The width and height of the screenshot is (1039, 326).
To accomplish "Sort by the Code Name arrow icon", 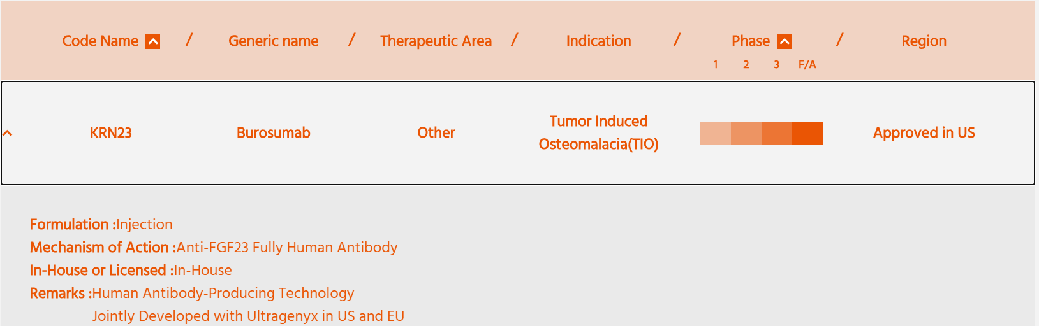I will click(x=153, y=41).
